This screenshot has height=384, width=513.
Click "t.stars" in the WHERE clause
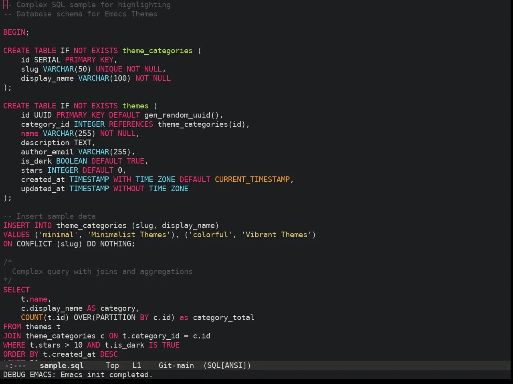click(45, 345)
